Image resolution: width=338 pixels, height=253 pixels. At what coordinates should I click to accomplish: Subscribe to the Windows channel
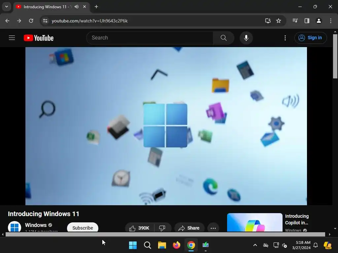(x=83, y=228)
